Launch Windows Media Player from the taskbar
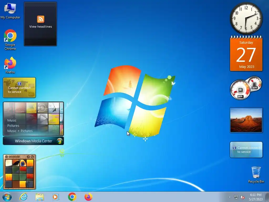The height and width of the screenshot is (202, 269). click(x=56, y=197)
